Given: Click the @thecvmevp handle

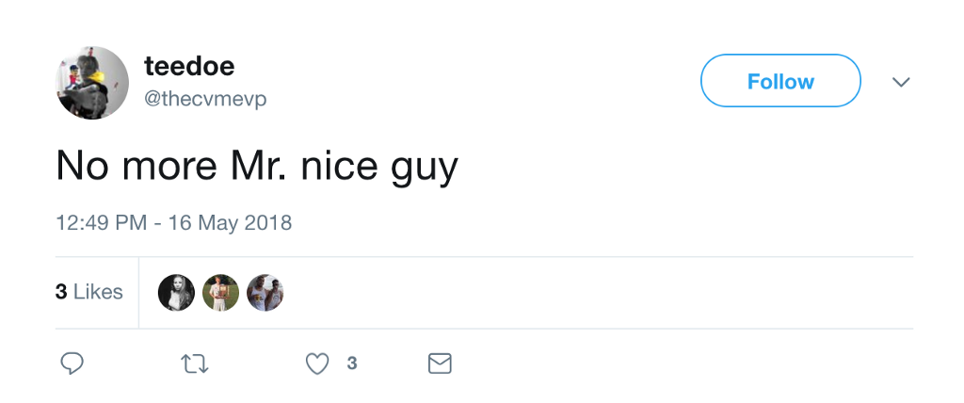Looking at the screenshot, I should click(205, 99).
